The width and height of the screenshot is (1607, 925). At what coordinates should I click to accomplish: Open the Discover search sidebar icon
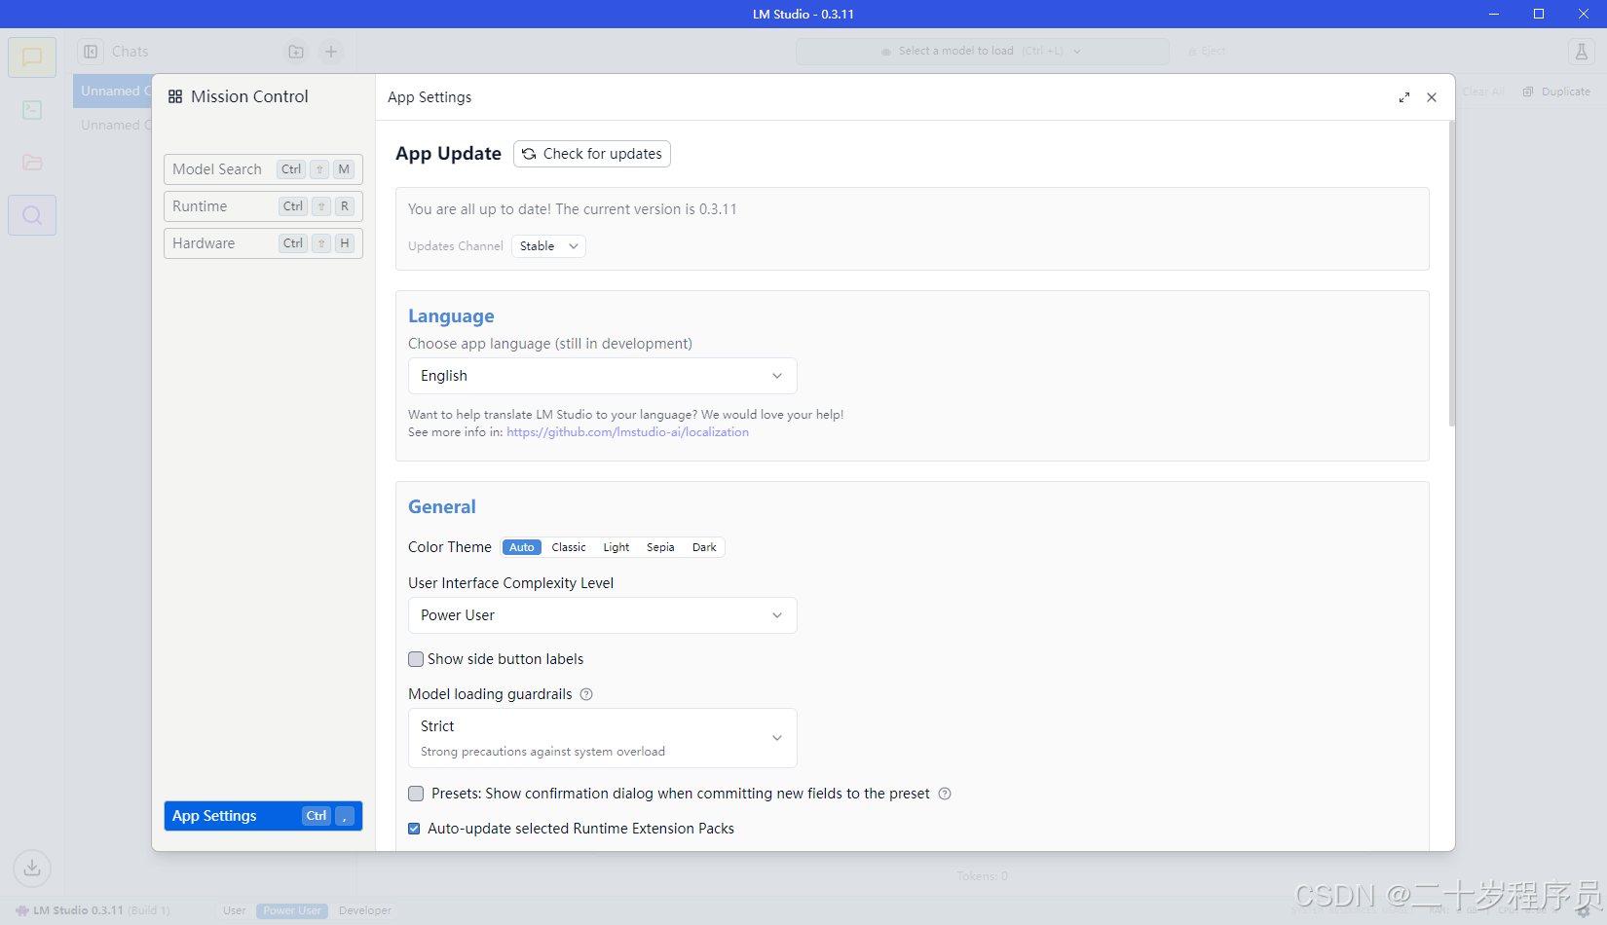pyautogui.click(x=32, y=215)
